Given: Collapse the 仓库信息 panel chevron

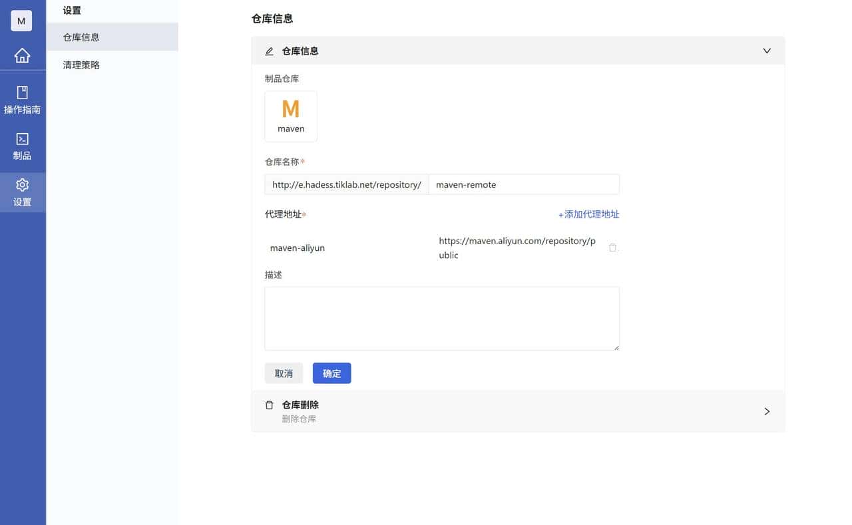Looking at the screenshot, I should click(766, 51).
